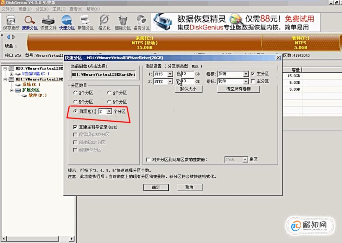342x243 pixels.
Task: Open the 卷标 系统 label dropdown
Action: pos(246,74)
